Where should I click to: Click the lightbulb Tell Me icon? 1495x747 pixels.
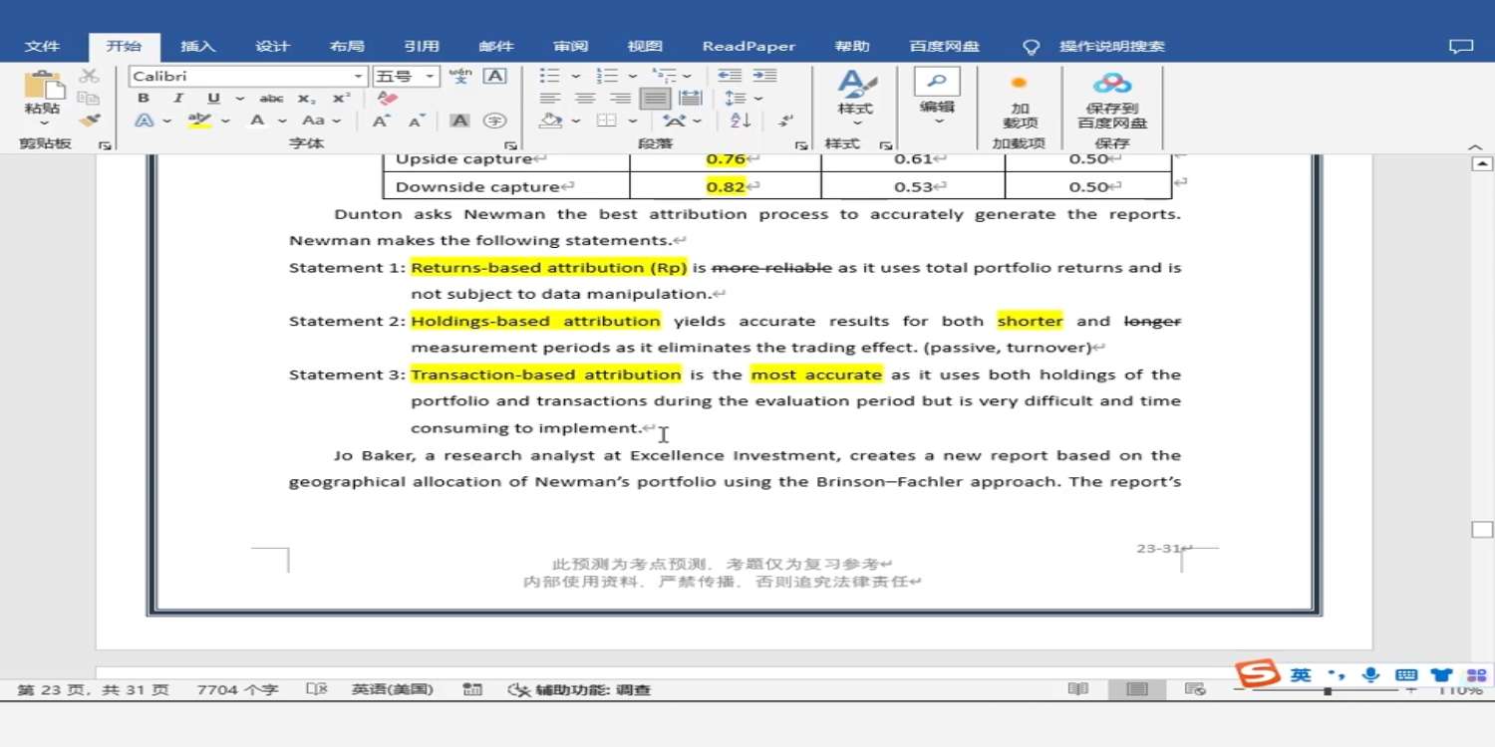(1032, 47)
